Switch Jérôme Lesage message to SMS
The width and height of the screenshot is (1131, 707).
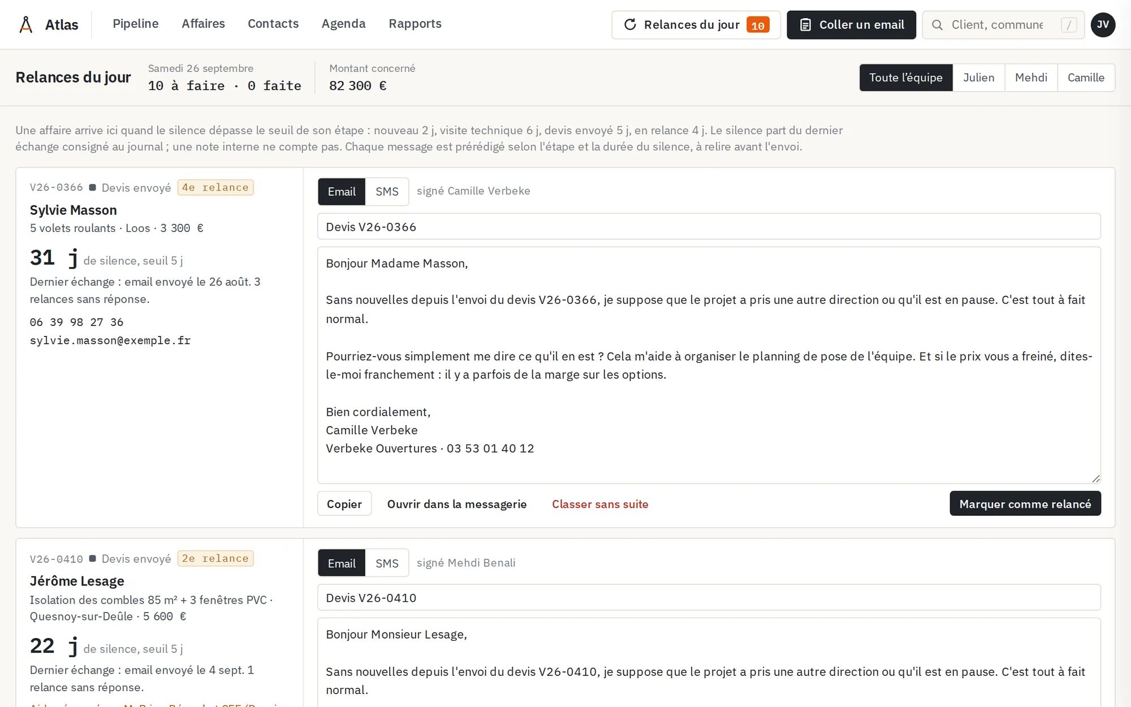pyautogui.click(x=387, y=563)
